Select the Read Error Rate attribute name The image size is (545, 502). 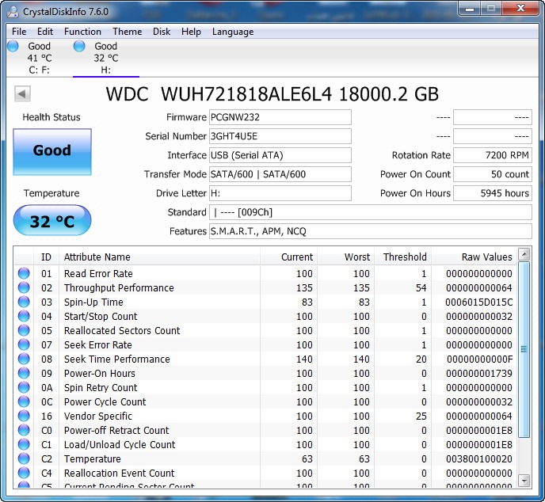coord(98,274)
